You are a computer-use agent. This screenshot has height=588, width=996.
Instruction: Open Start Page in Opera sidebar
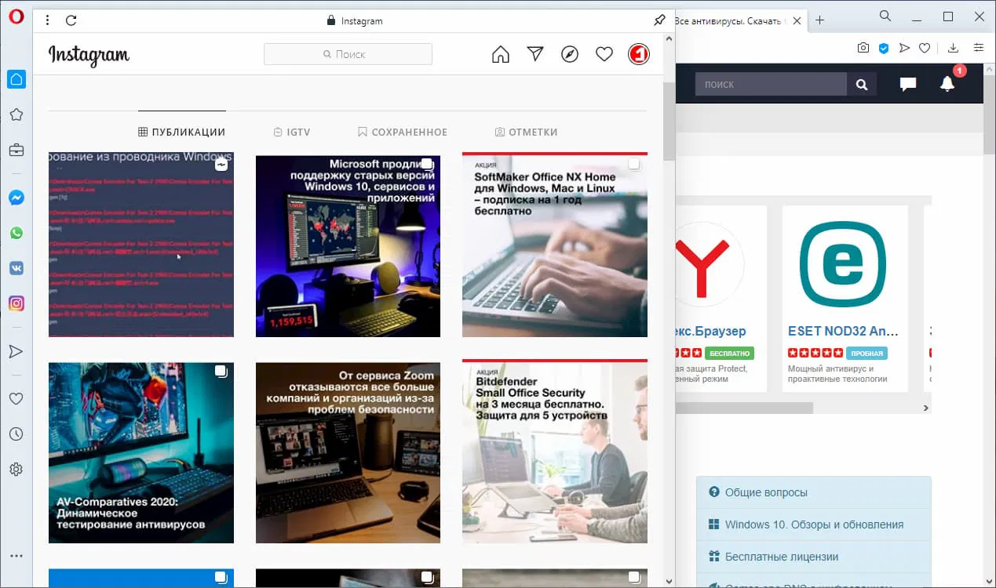tap(16, 79)
